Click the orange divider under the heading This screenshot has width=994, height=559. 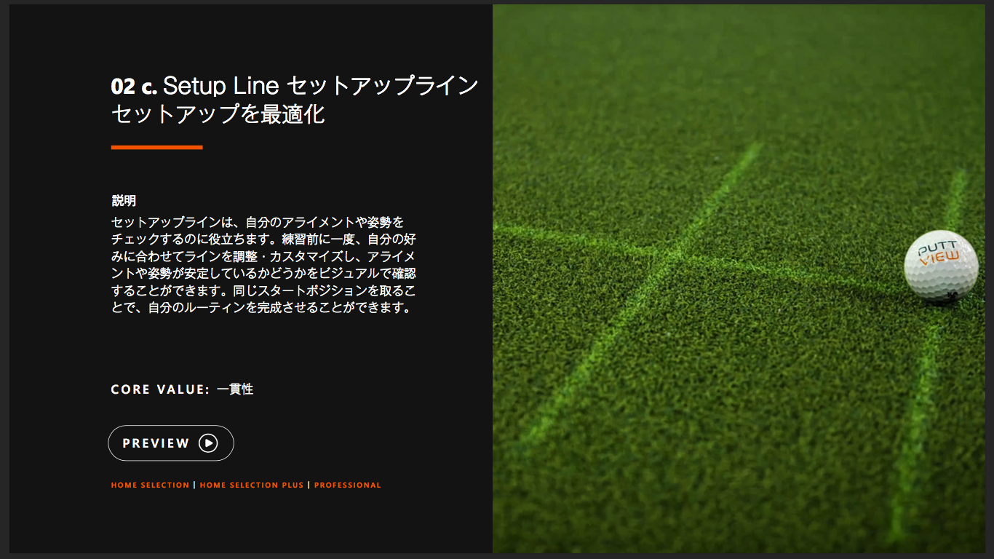[x=156, y=148]
